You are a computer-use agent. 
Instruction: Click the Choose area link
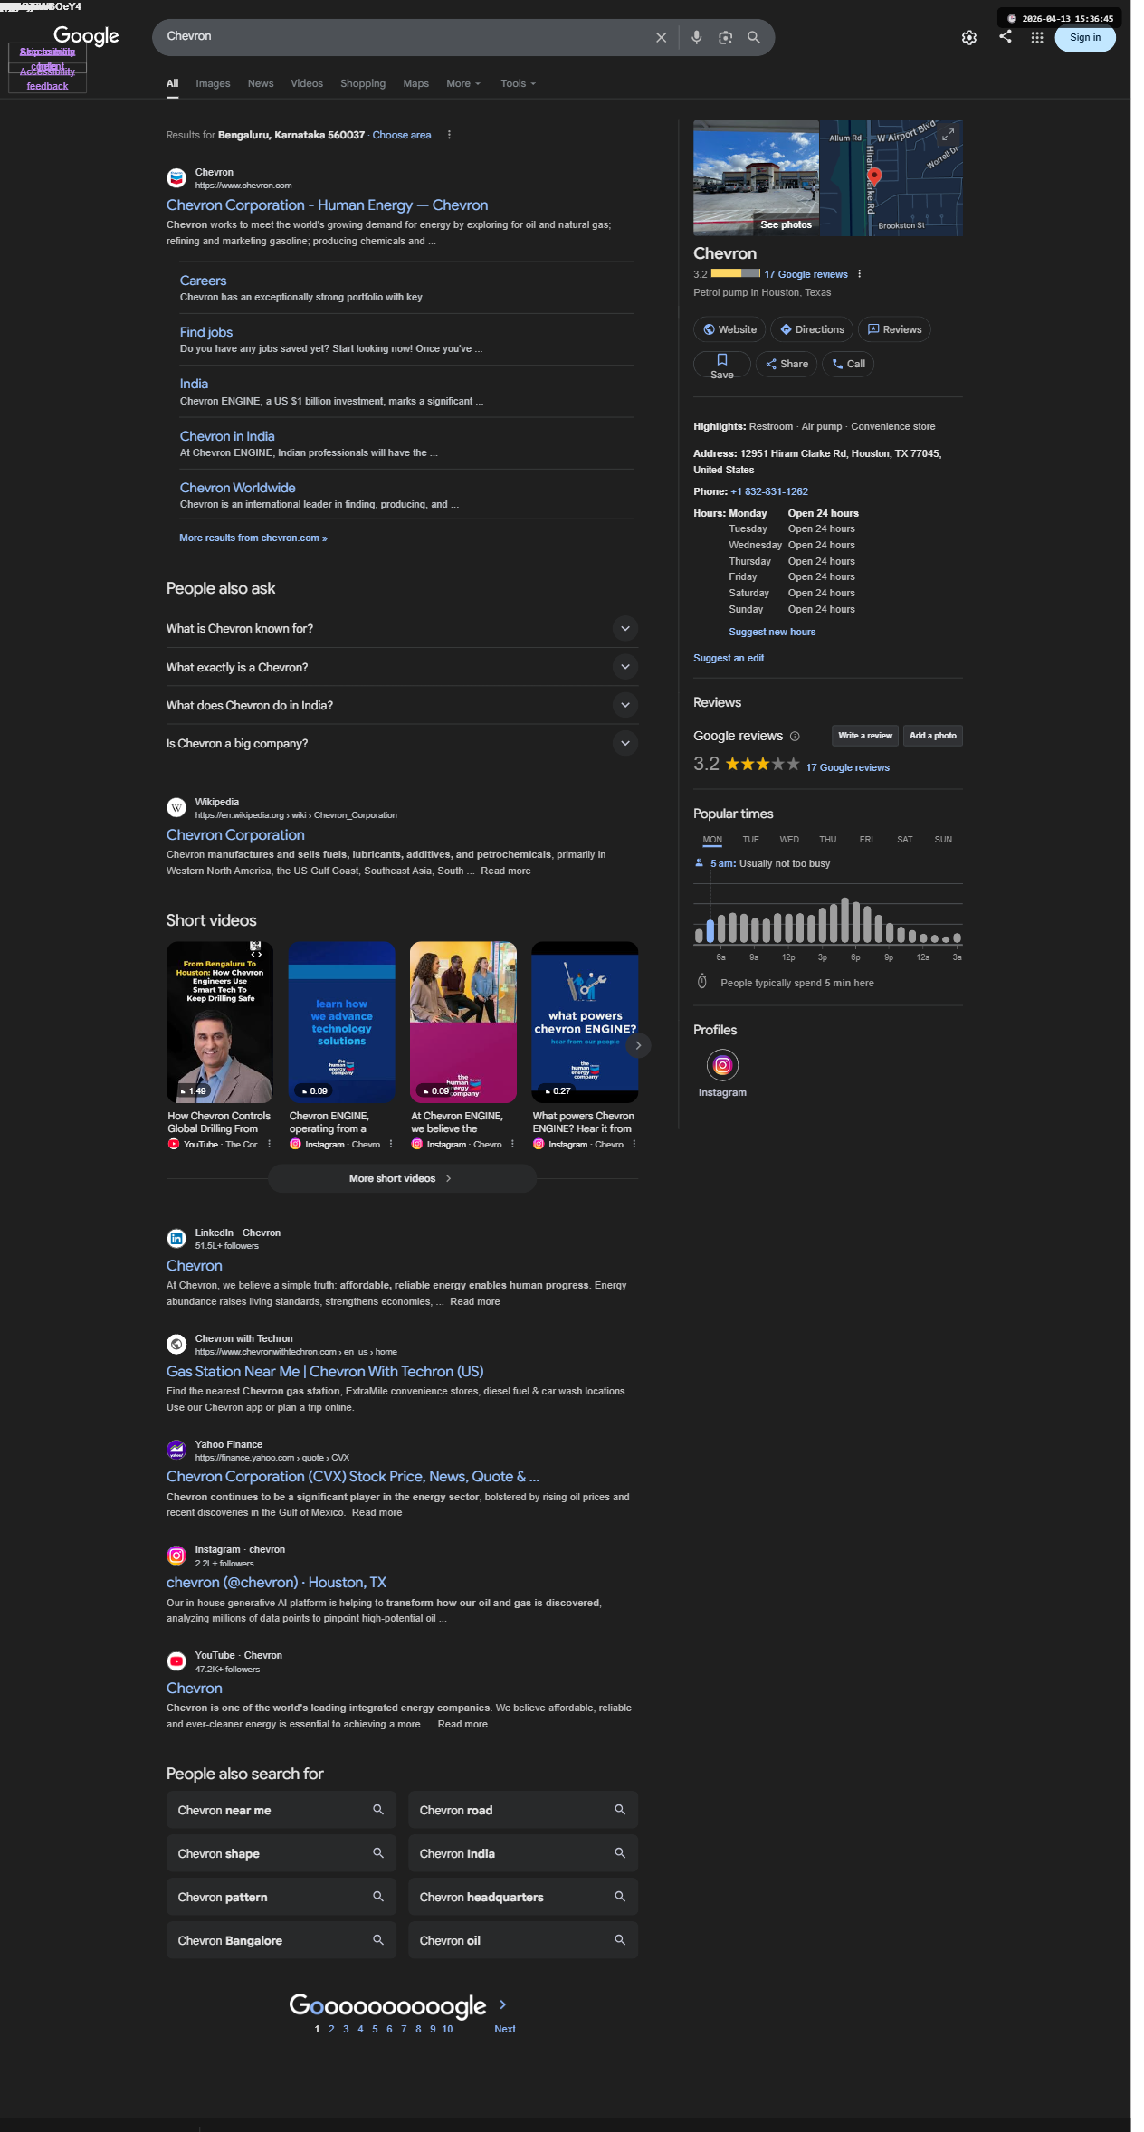coord(402,135)
